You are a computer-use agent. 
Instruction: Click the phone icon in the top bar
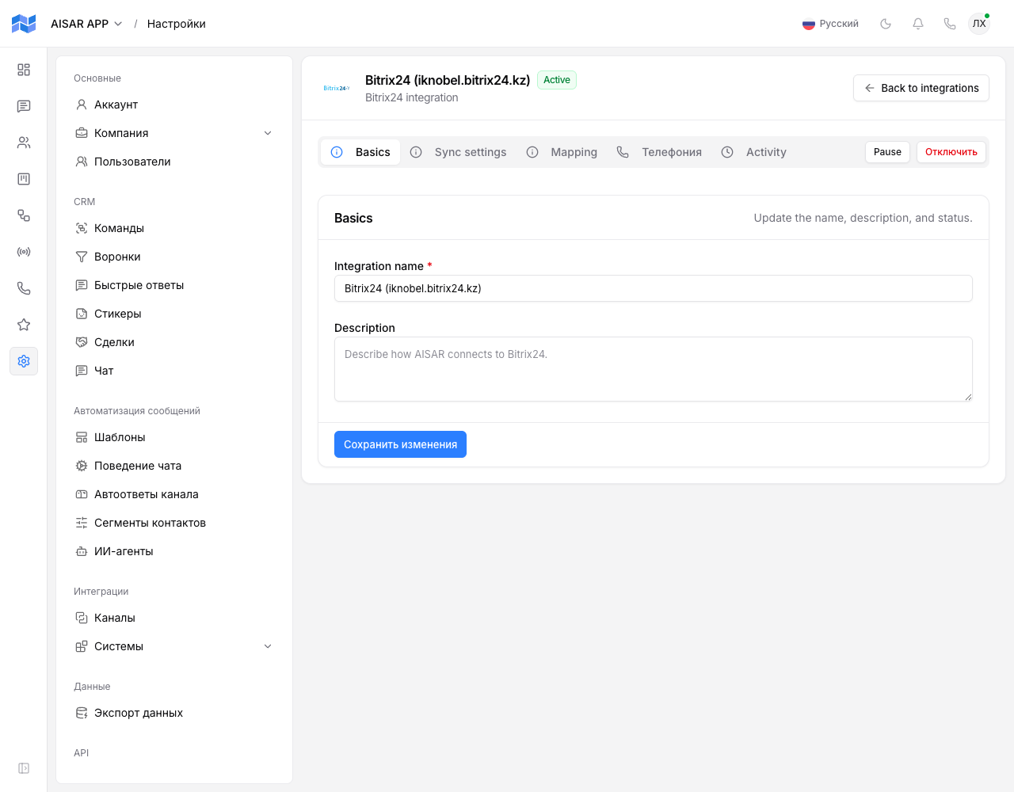point(950,24)
